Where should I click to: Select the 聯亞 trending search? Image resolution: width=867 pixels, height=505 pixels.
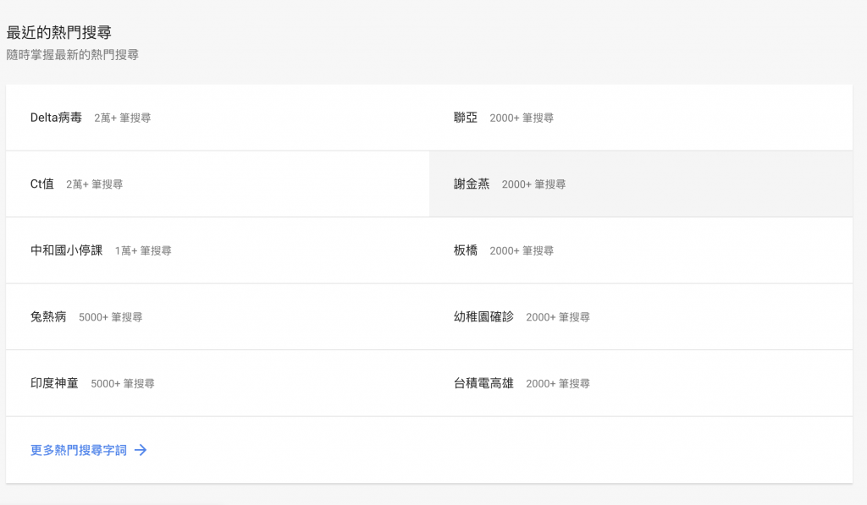click(466, 117)
